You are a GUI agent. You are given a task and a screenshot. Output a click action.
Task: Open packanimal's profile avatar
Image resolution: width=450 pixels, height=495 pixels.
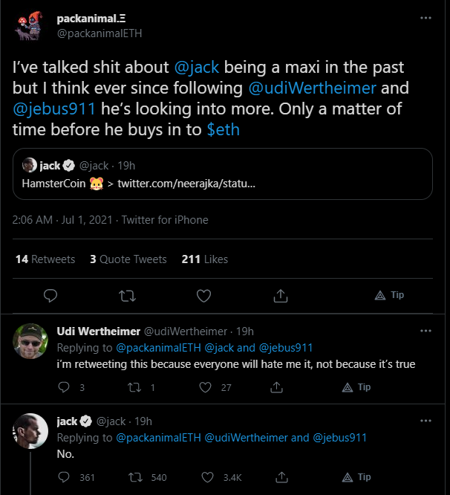[29, 26]
